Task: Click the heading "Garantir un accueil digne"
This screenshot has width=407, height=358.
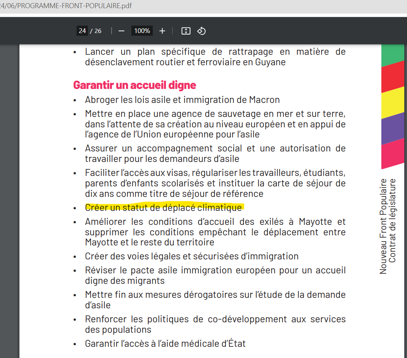Action: tap(135, 85)
